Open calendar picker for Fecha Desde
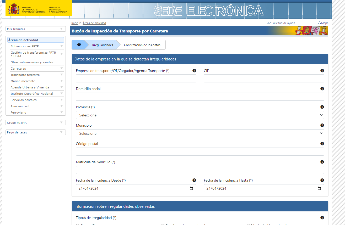 191,188
